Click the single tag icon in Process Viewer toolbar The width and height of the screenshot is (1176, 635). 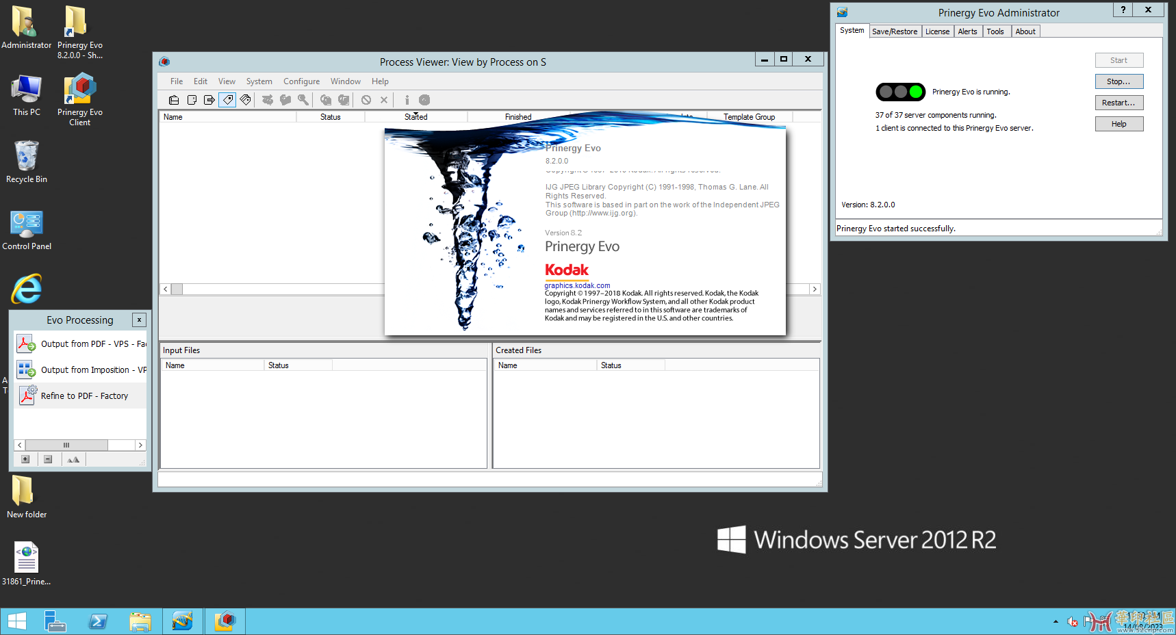(x=228, y=100)
